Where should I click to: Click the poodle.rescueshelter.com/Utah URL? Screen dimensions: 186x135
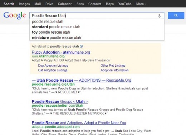pyautogui.click(x=58, y=106)
